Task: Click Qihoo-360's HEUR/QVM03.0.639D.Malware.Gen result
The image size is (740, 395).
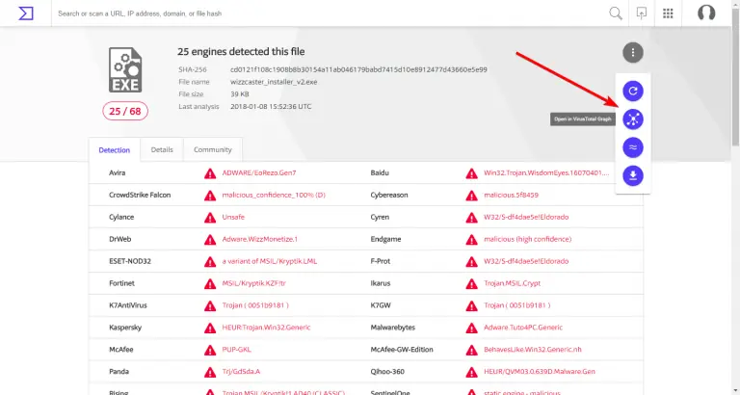Action: (x=540, y=372)
